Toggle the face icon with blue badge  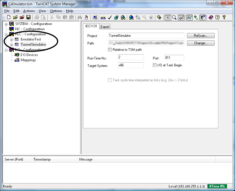click(203, 18)
